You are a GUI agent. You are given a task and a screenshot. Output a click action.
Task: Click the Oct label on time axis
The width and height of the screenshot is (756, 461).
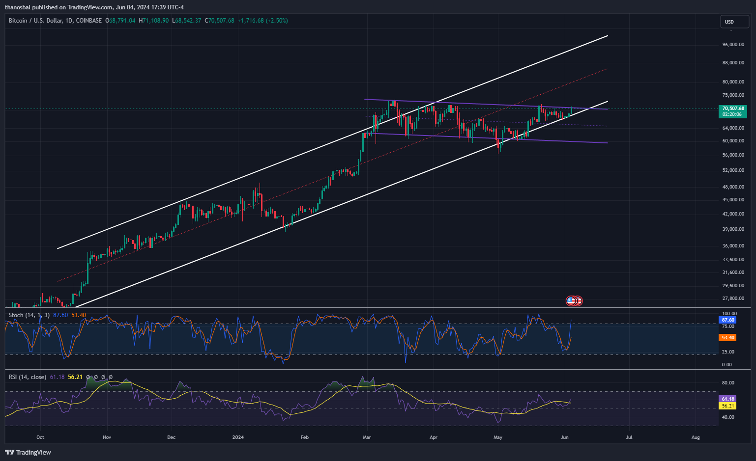(40, 437)
